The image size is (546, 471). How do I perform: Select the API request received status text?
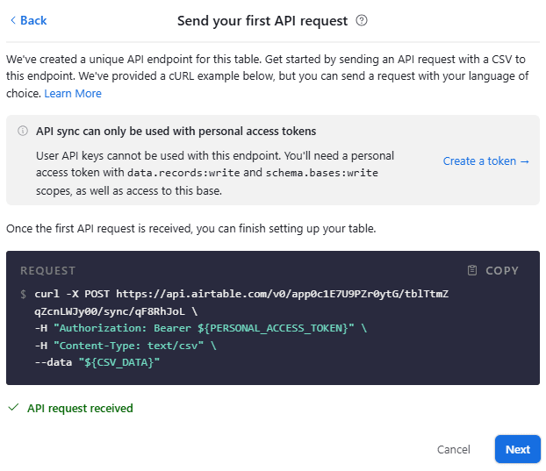(x=80, y=408)
